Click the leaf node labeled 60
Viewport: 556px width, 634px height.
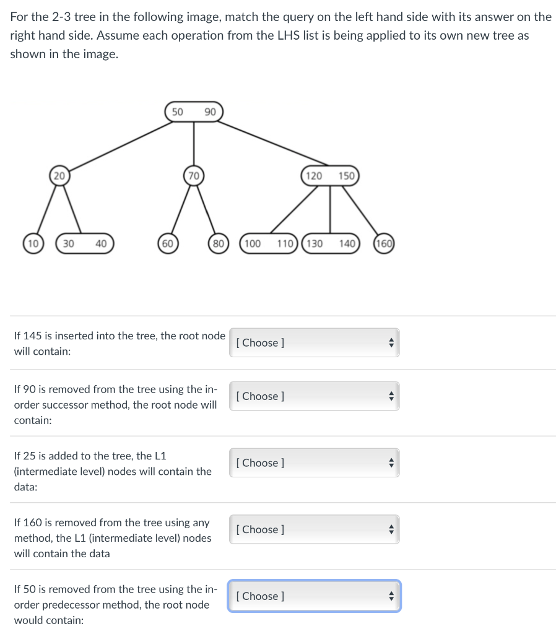pos(168,243)
